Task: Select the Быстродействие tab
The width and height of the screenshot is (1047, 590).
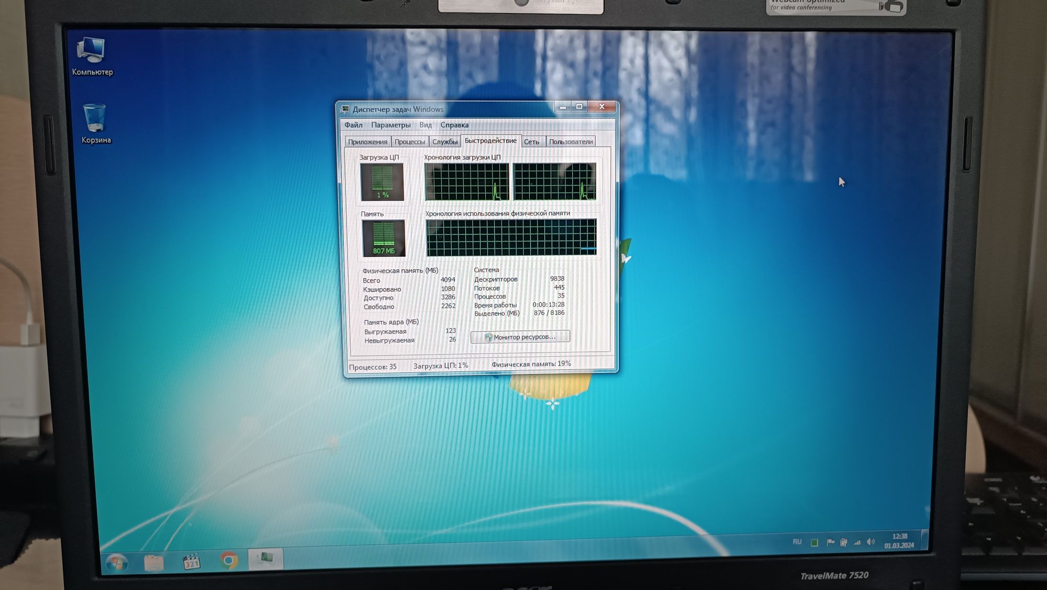Action: pyautogui.click(x=491, y=141)
